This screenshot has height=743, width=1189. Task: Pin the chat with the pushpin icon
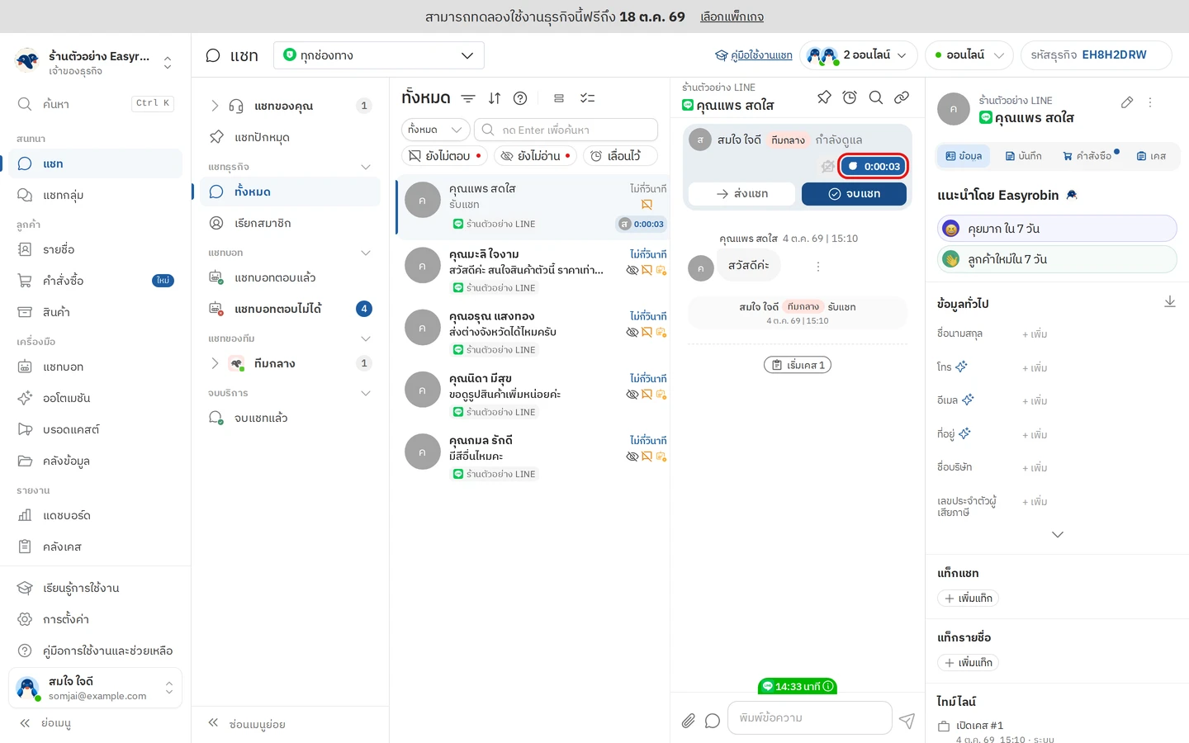point(824,97)
